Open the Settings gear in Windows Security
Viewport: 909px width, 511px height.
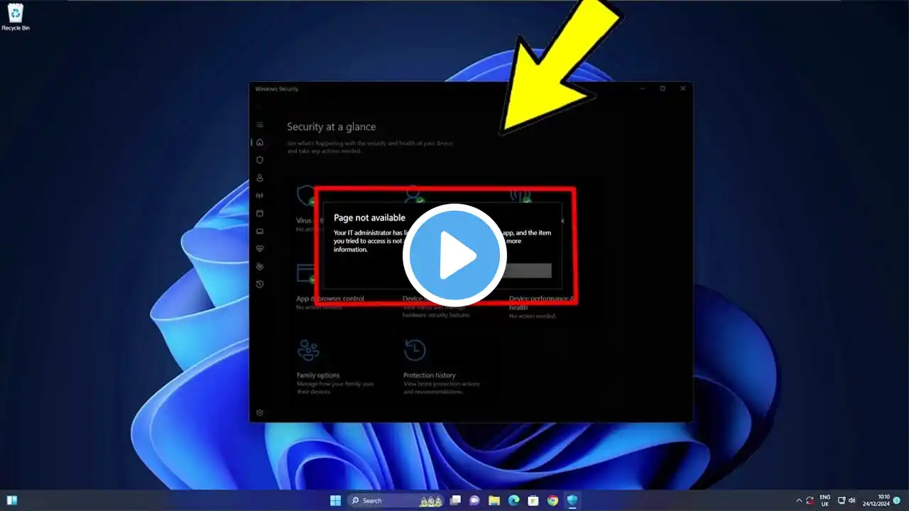(260, 413)
